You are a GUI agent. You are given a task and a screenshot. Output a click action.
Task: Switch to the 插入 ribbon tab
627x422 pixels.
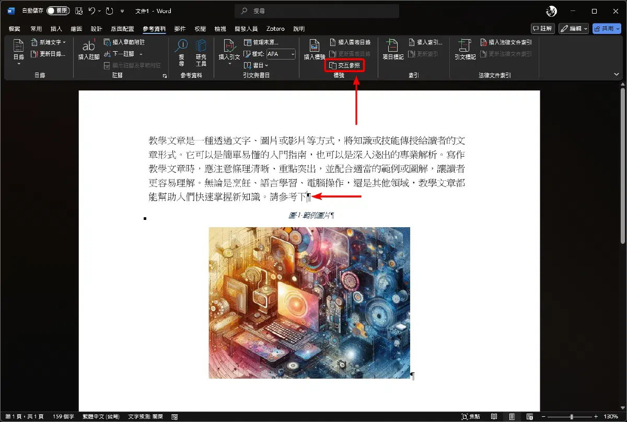(x=56, y=29)
